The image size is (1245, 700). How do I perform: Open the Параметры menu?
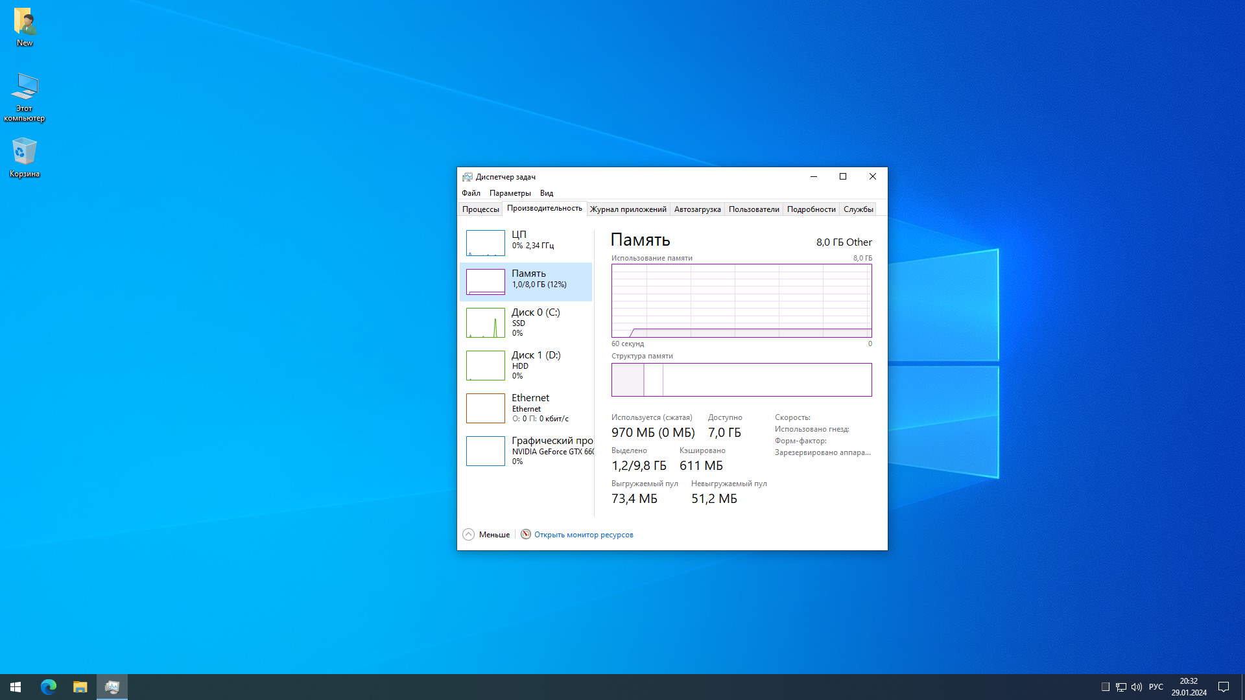pos(510,193)
